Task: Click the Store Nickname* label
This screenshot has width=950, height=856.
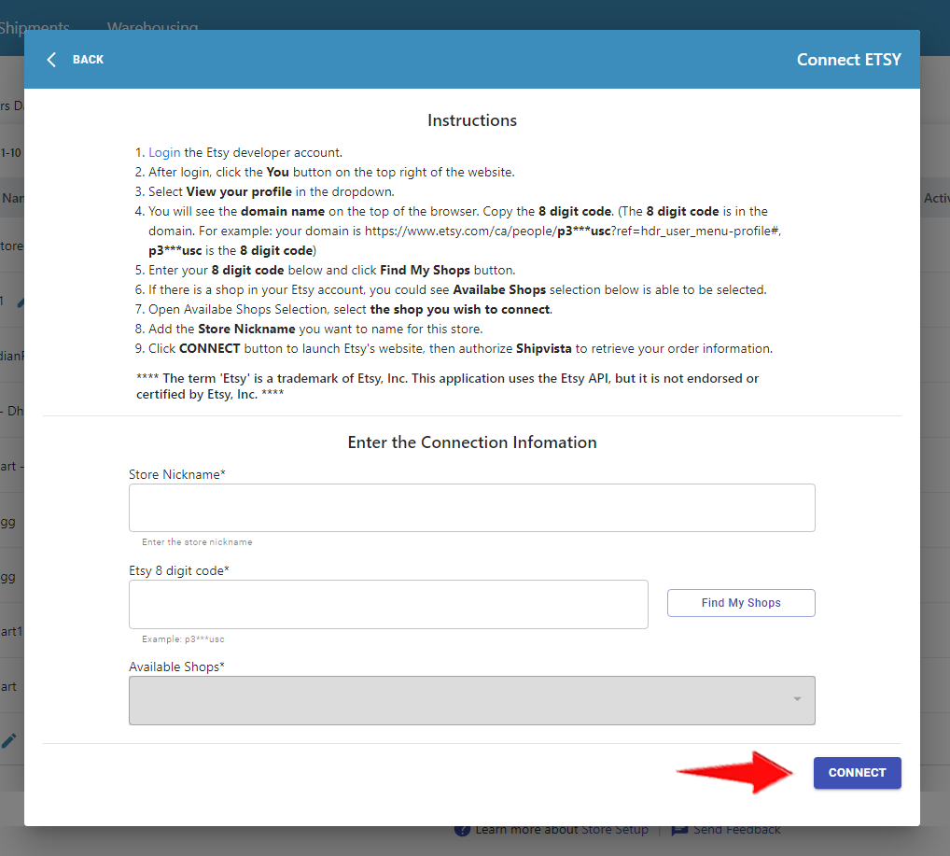Action: point(177,474)
